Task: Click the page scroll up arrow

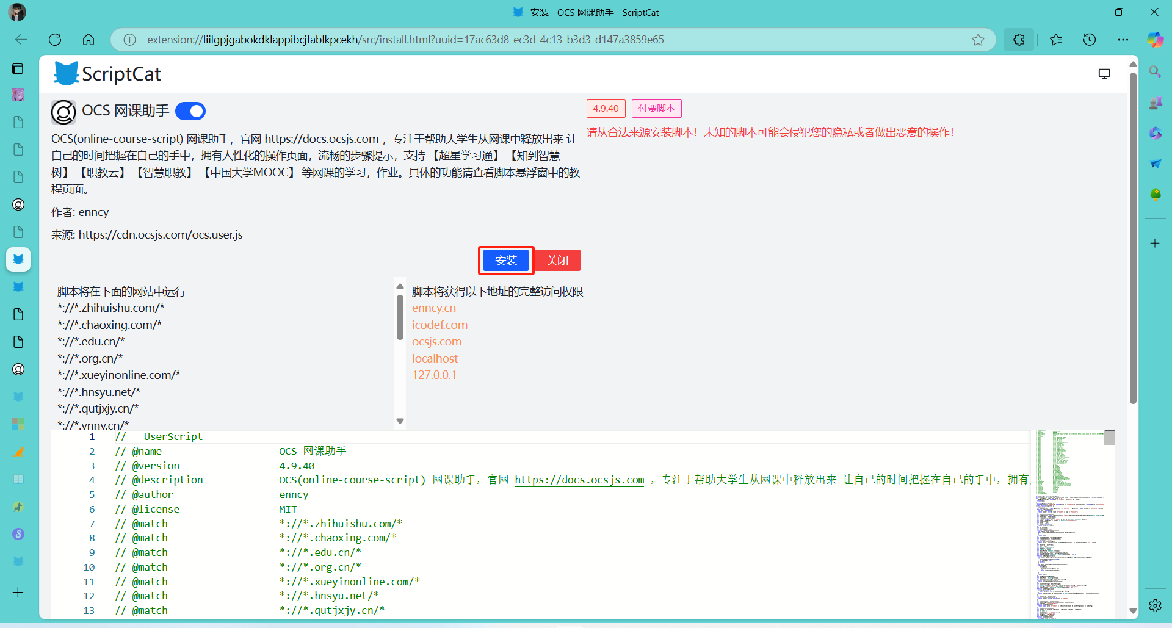Action: [x=1133, y=63]
